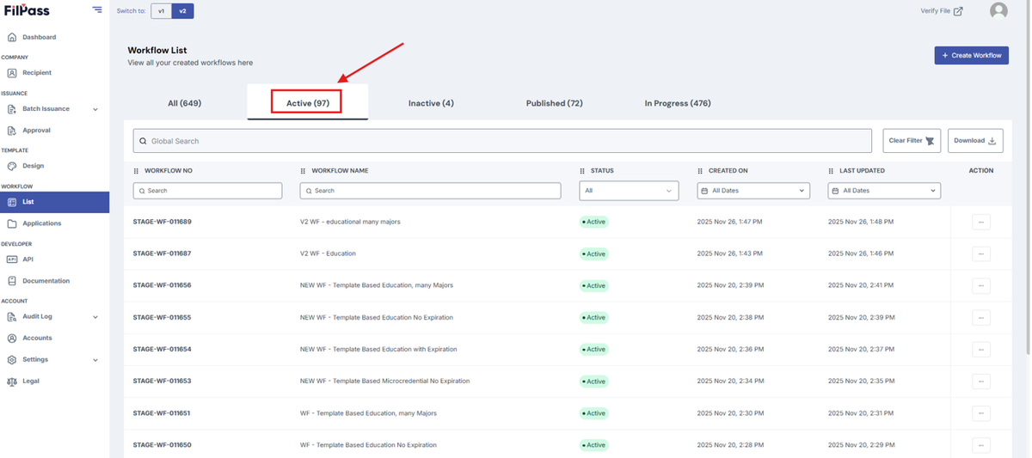Click the Workflow Name column drag handle
The height and width of the screenshot is (458, 1032).
click(x=303, y=171)
